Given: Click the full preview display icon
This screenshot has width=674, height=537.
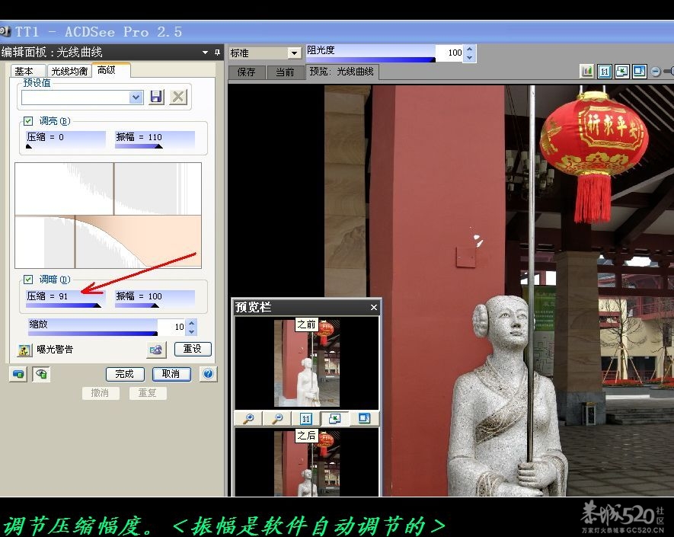Looking at the screenshot, I should pos(639,71).
